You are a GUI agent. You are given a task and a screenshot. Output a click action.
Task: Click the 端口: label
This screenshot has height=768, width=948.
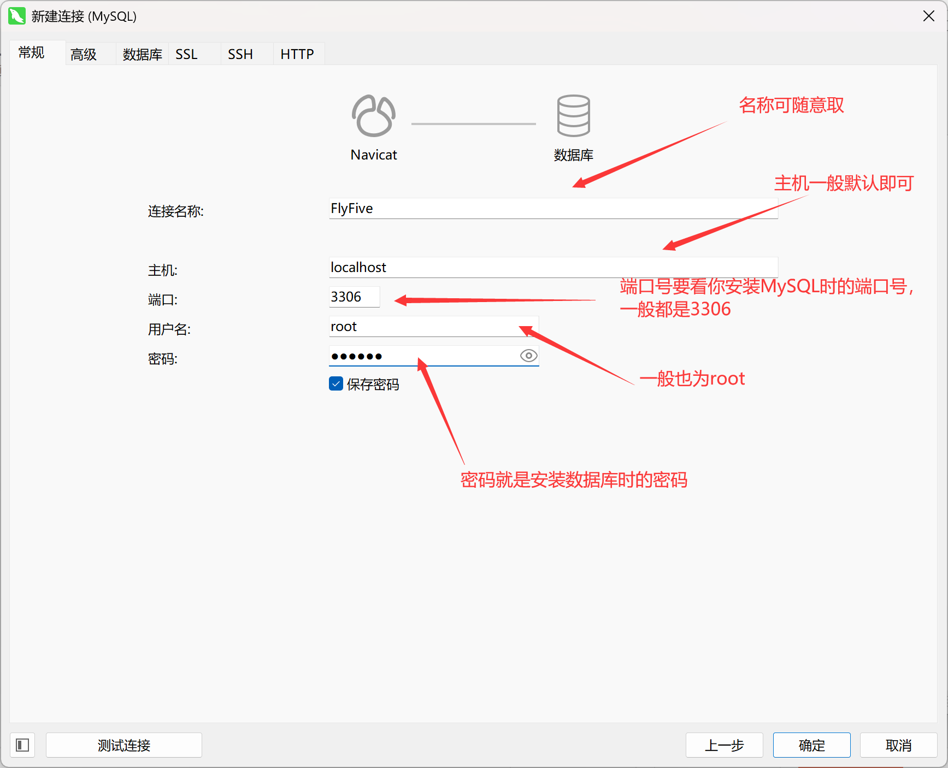(163, 300)
